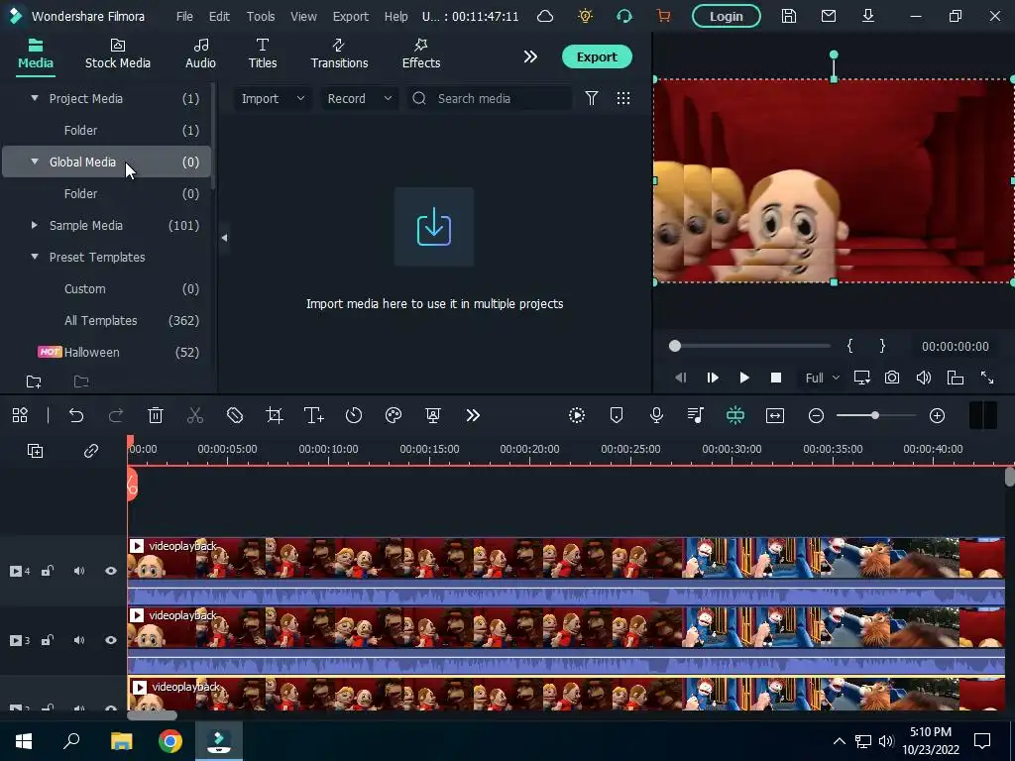Click the zoom to fit timeline icon
Viewport: 1015px width, 761px height.
click(x=775, y=415)
